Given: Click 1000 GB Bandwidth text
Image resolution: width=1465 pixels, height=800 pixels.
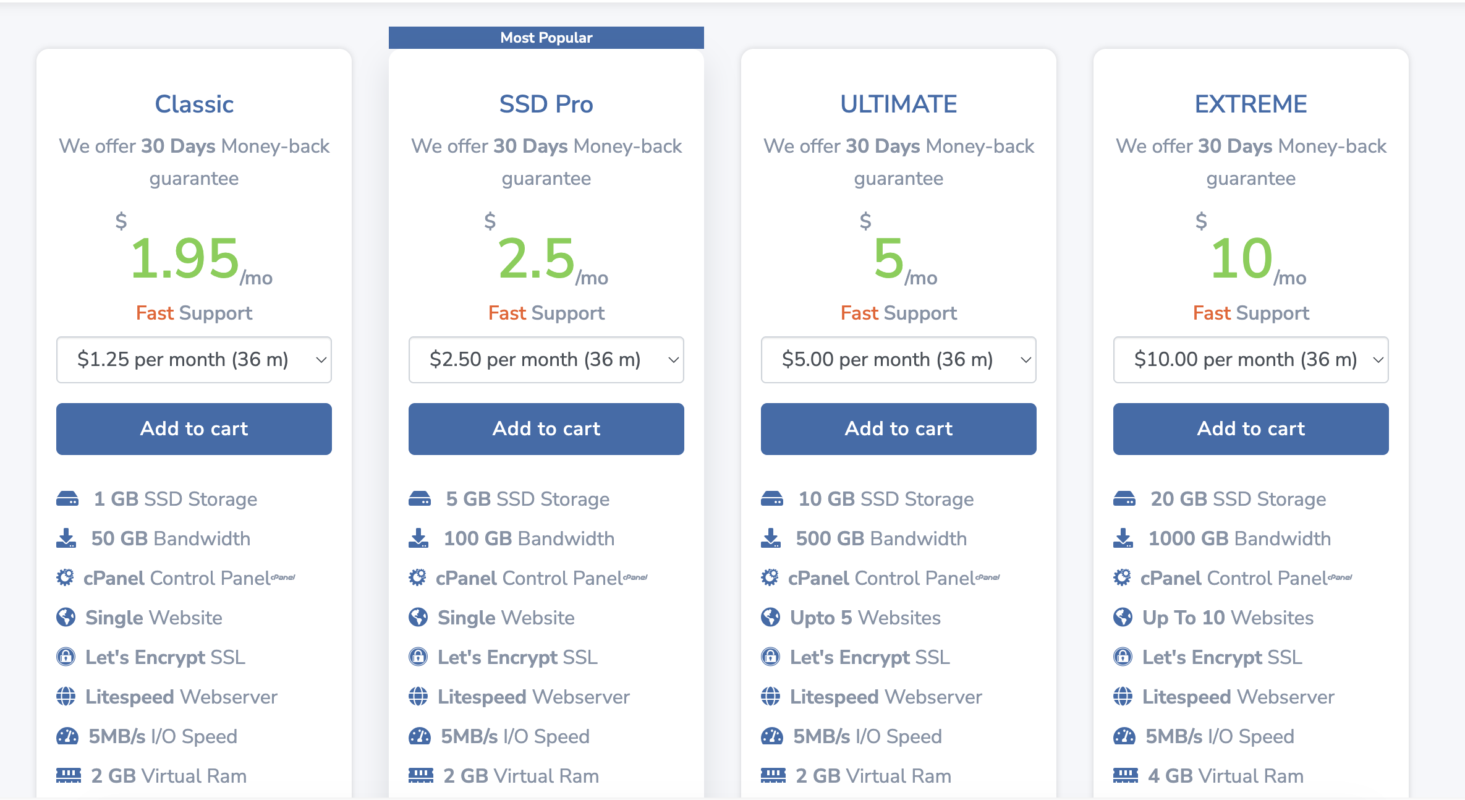Looking at the screenshot, I should [x=1239, y=538].
